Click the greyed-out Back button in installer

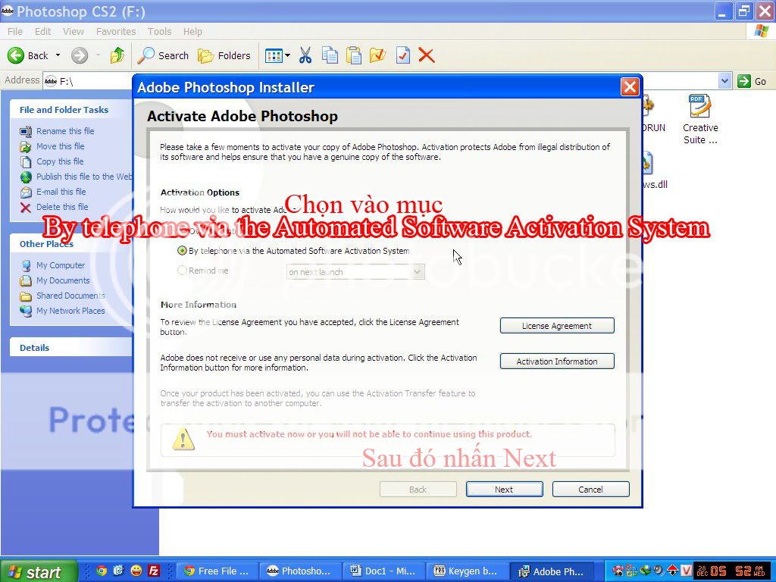[x=418, y=490]
